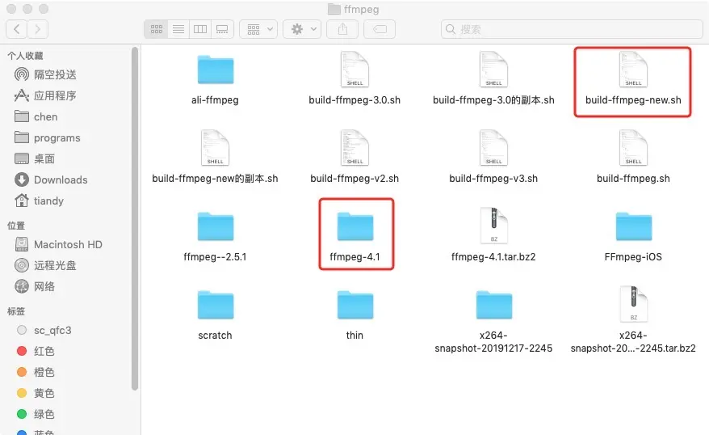The height and width of the screenshot is (435, 709).
Task: Switch to icon view
Action: (157, 29)
